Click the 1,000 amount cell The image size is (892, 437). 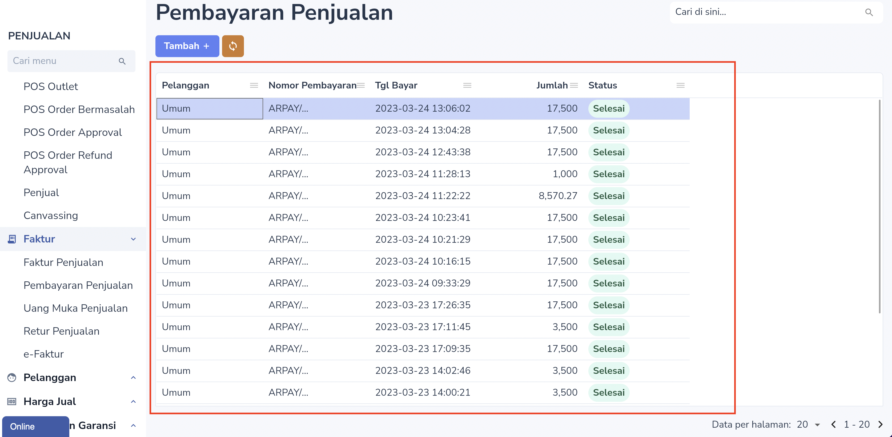565,174
